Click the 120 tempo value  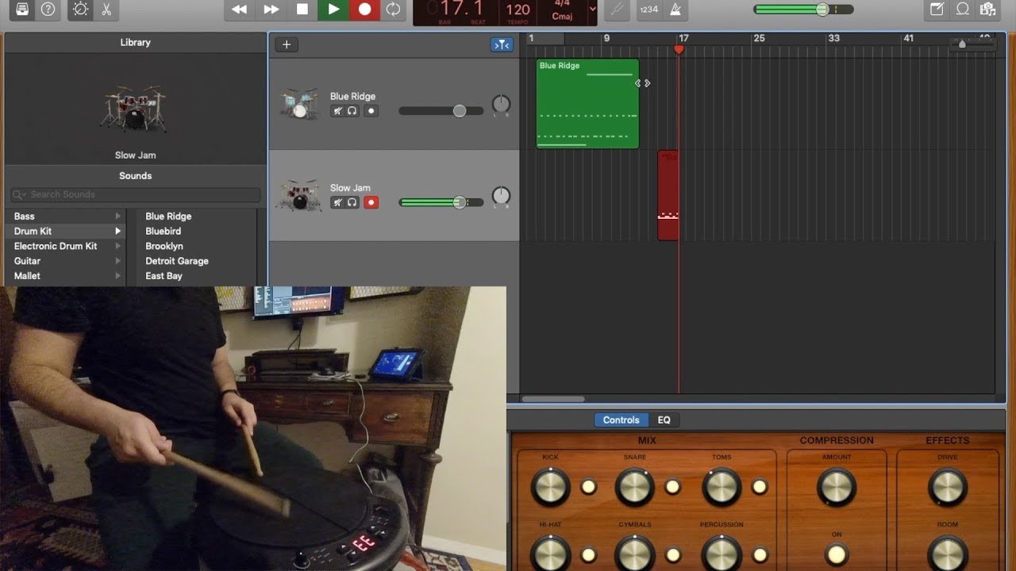coord(518,10)
